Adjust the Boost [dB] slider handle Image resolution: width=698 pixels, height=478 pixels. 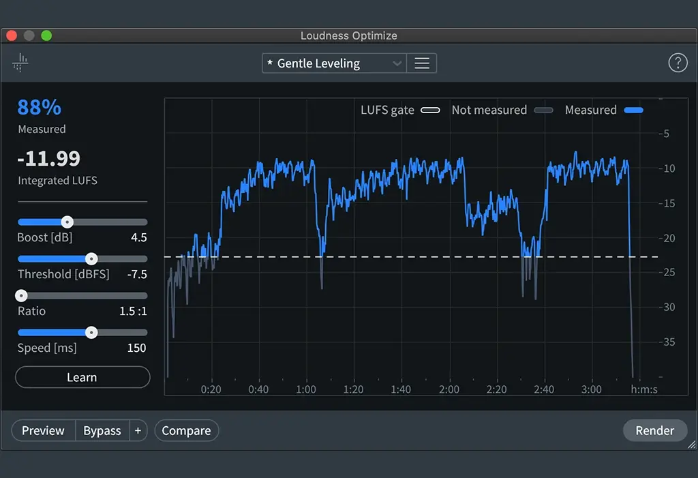67,222
